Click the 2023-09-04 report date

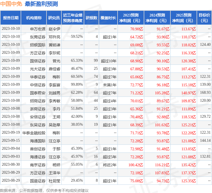[11, 148]
